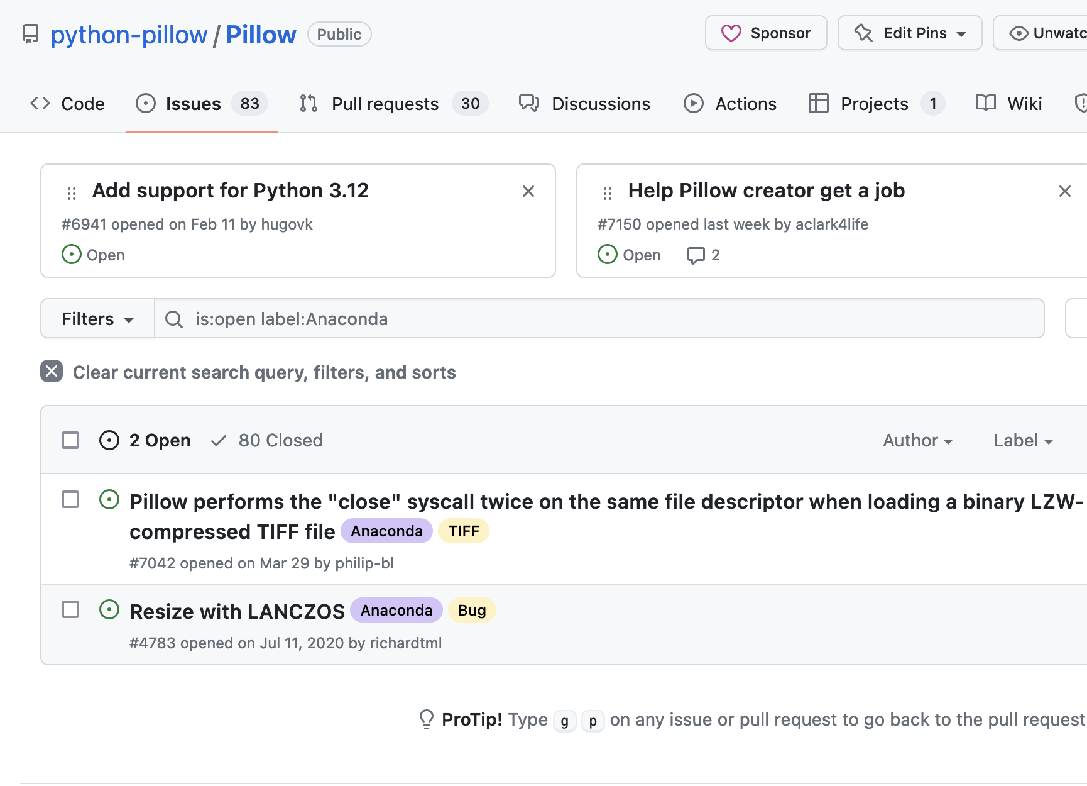Go to the Discussions tab

pyautogui.click(x=585, y=104)
